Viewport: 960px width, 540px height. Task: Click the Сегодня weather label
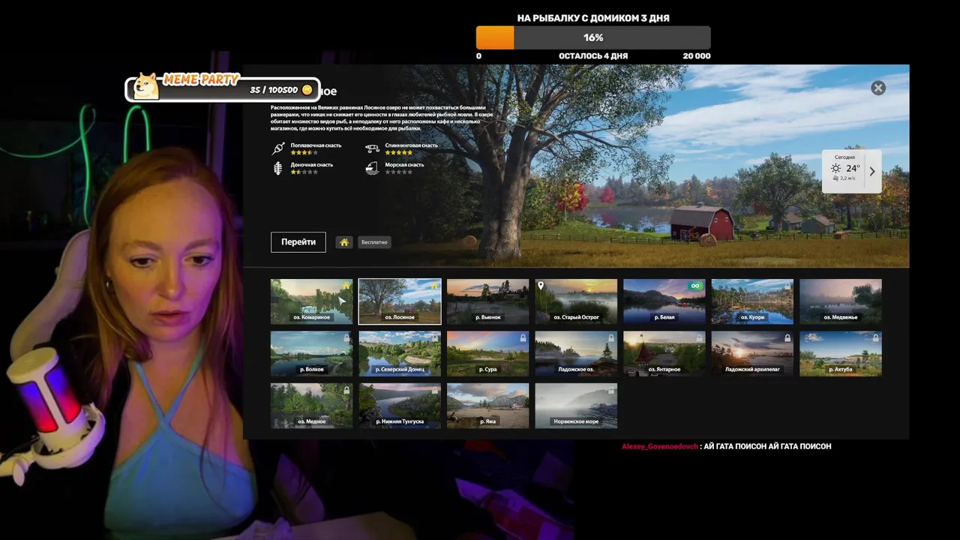coord(844,157)
